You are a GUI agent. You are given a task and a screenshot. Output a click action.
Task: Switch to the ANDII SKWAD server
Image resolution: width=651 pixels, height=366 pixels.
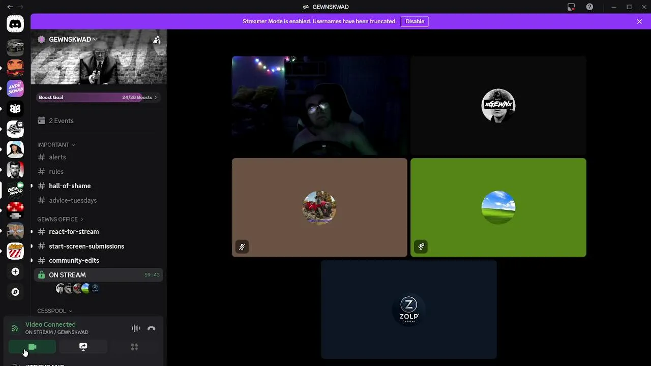(15, 88)
